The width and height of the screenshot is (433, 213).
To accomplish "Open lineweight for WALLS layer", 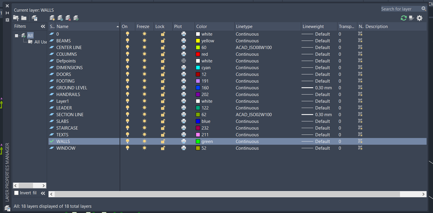I will [316, 141].
